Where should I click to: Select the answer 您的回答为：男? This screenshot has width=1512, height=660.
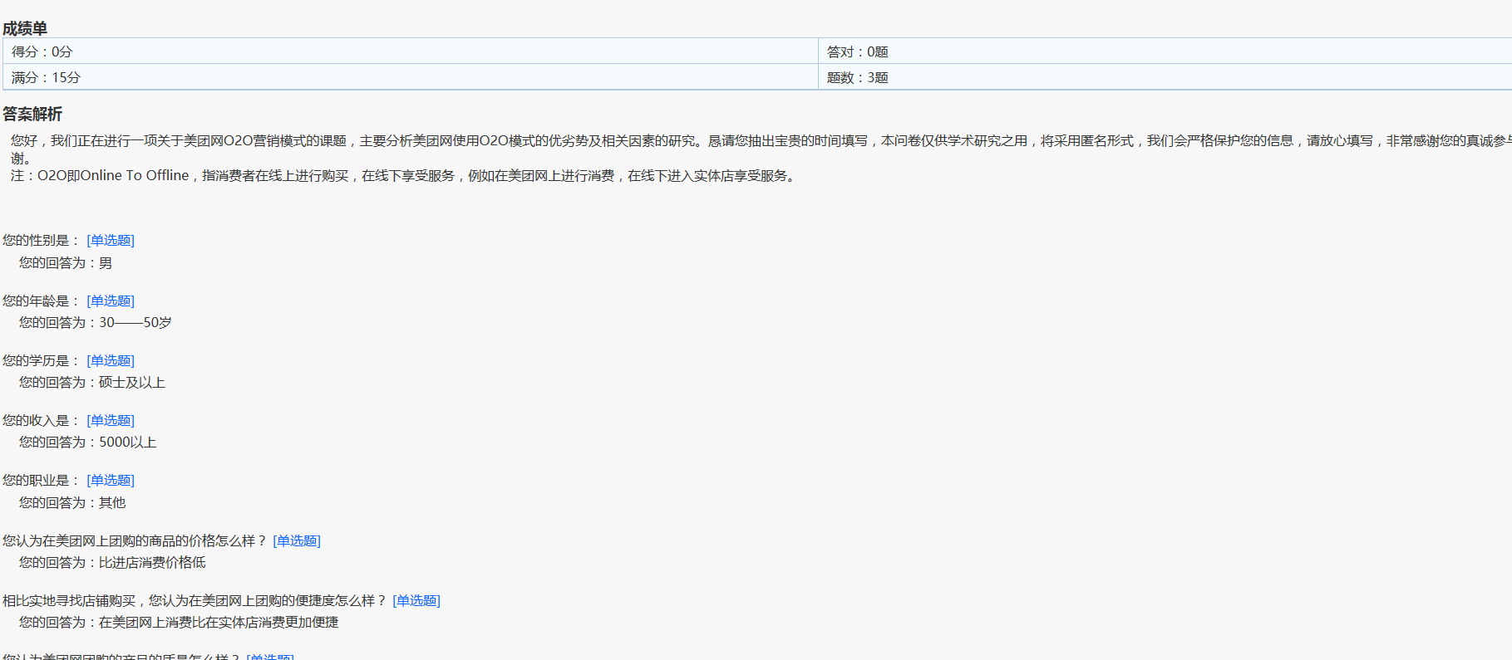pos(66,263)
